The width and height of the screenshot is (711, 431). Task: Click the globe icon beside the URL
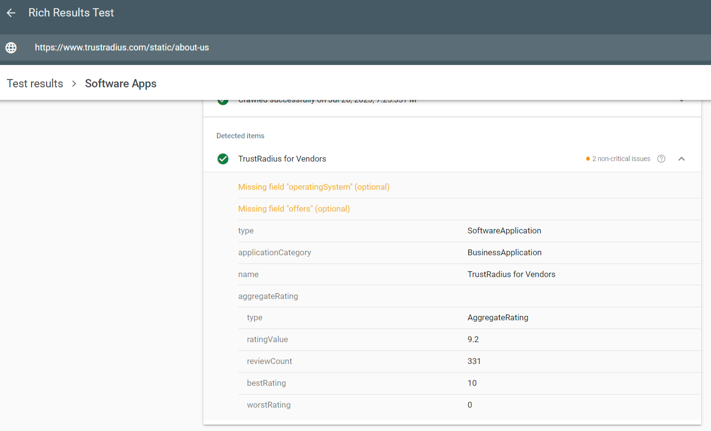click(11, 48)
